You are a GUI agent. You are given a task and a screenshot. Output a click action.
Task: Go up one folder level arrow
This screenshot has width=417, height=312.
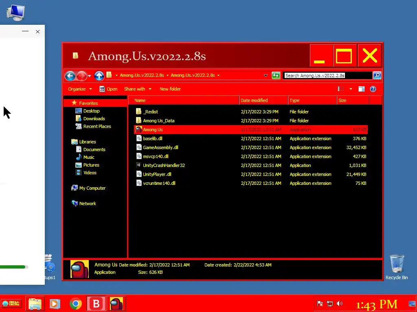pos(99,76)
